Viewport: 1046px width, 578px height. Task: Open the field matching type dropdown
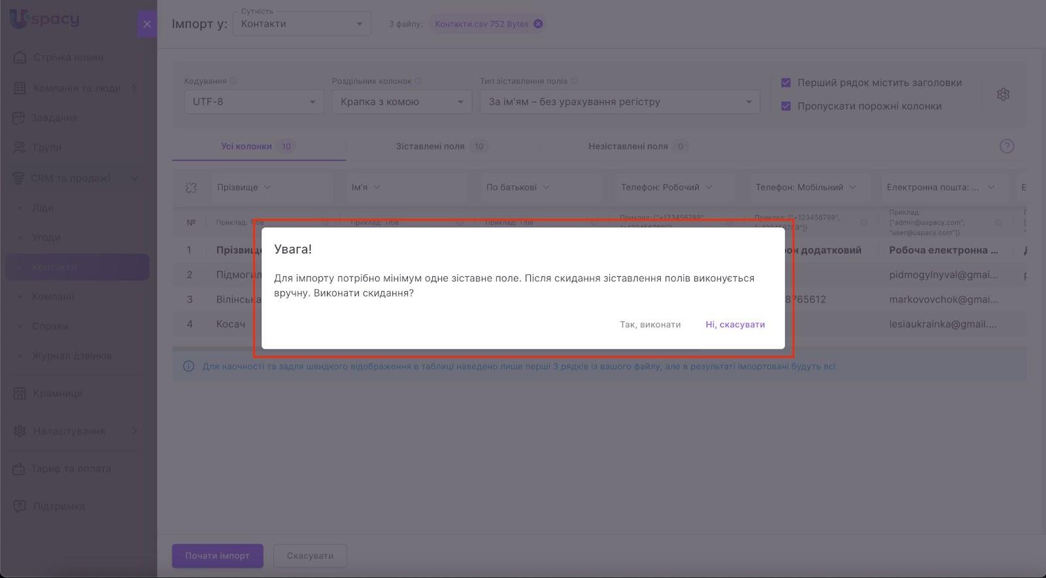(620, 102)
